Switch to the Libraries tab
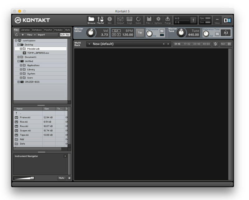 (26, 30)
